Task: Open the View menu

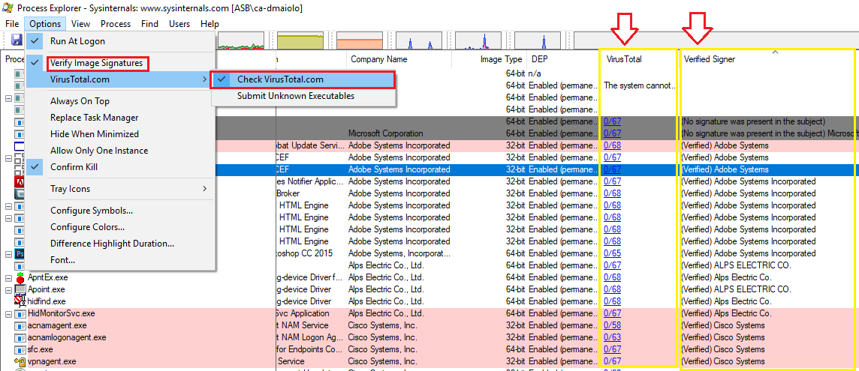Action: [80, 24]
